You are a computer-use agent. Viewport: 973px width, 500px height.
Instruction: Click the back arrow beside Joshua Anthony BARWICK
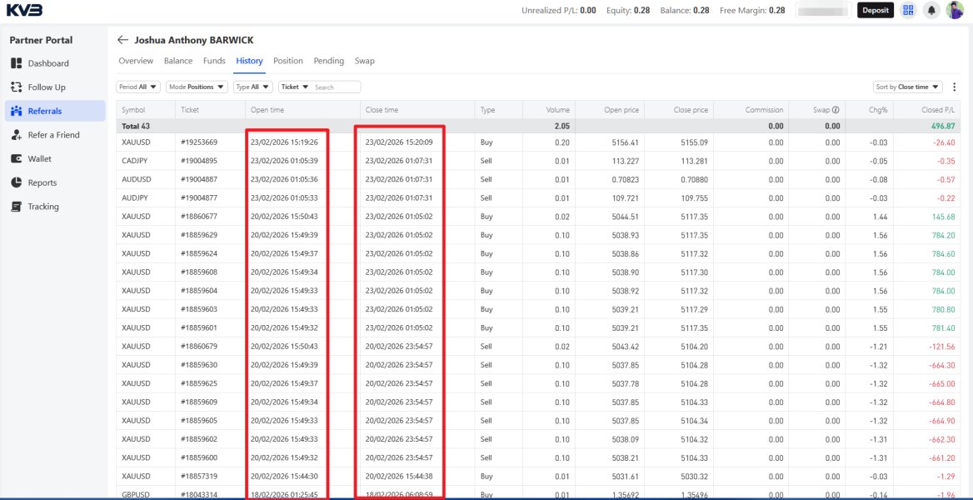123,40
